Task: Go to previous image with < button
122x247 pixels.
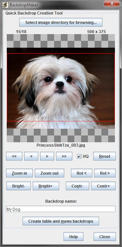Action: coord(31,156)
